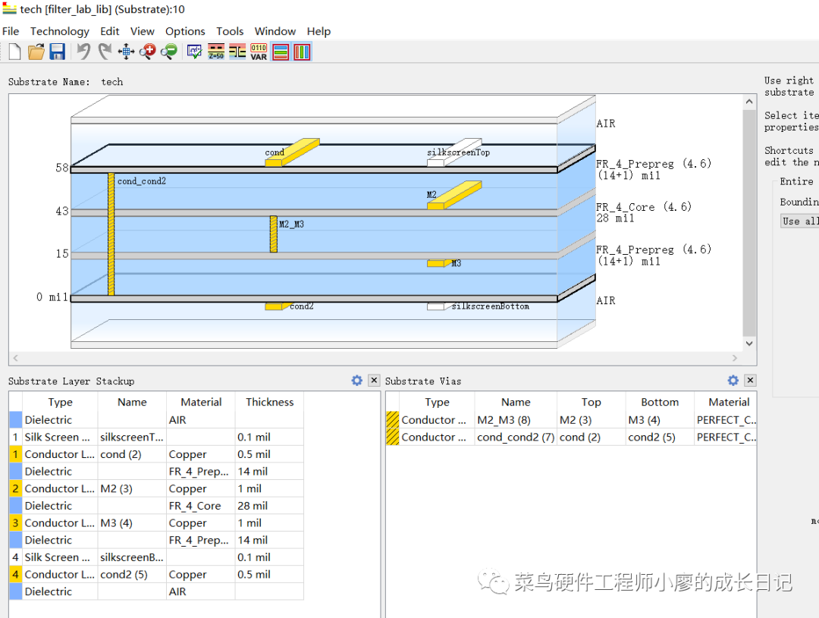Open the File menu
The width and height of the screenshot is (819, 618).
11,31
